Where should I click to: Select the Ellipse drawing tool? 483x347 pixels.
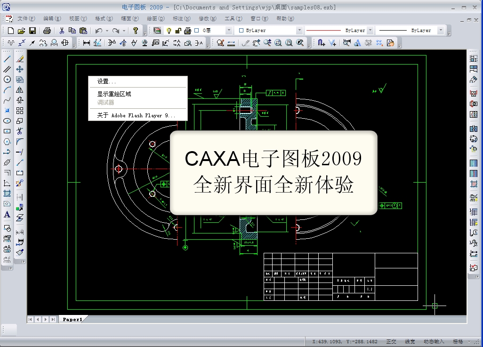coord(7,121)
